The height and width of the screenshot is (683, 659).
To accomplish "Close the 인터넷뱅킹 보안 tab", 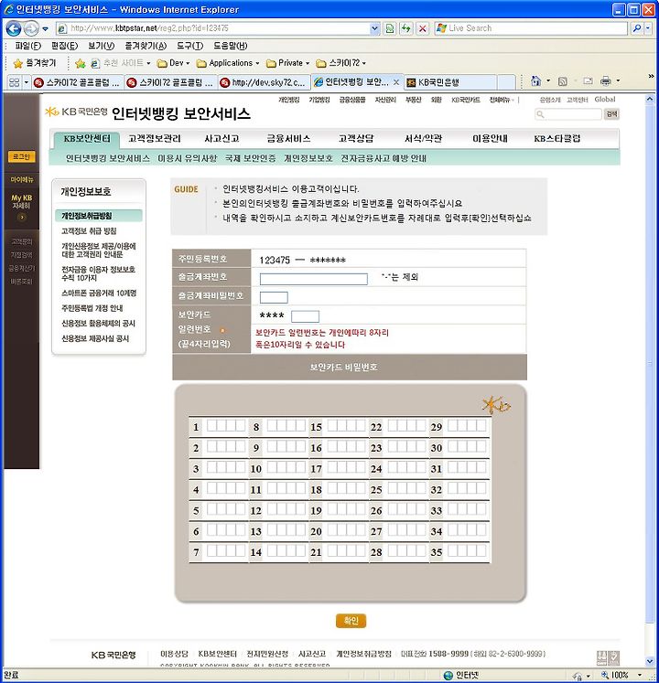I will (x=396, y=82).
